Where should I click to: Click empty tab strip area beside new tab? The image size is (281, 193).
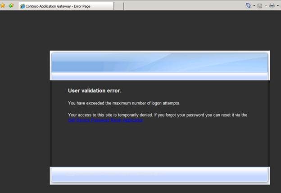coord(180,6)
